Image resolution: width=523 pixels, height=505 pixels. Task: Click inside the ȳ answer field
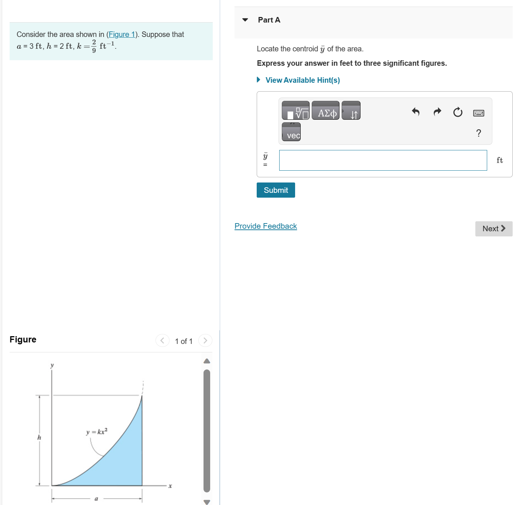(x=383, y=160)
